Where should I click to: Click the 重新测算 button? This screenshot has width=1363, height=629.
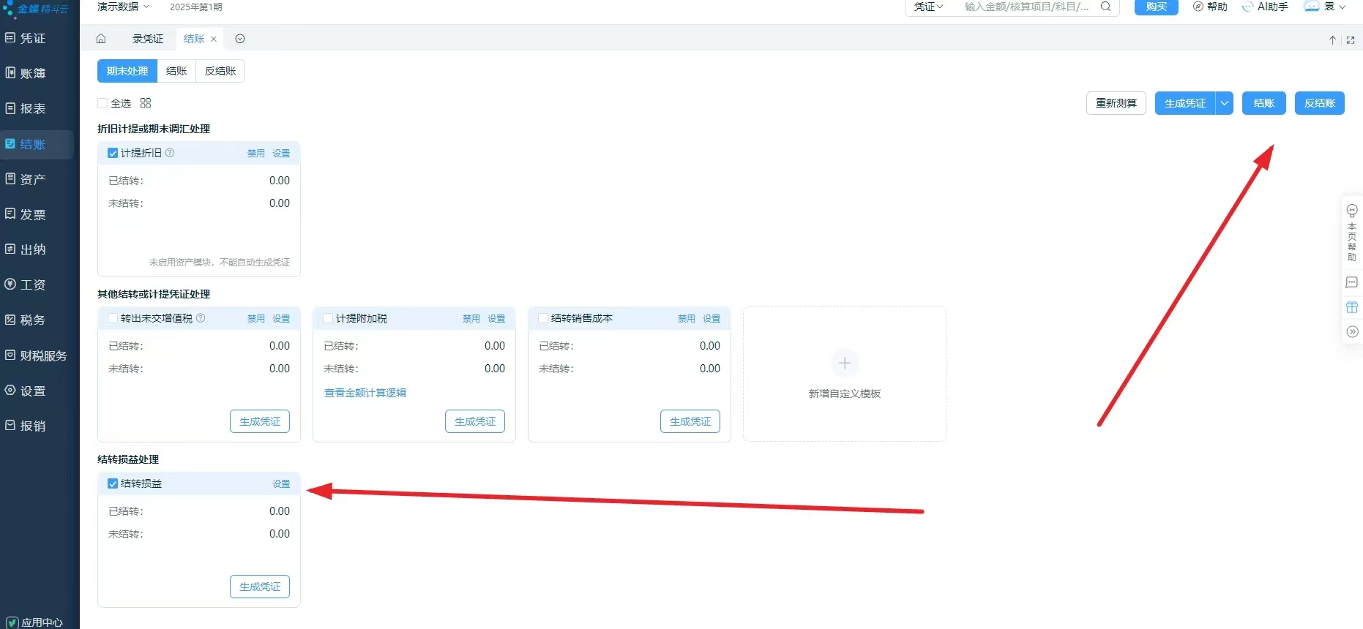pyautogui.click(x=1116, y=103)
